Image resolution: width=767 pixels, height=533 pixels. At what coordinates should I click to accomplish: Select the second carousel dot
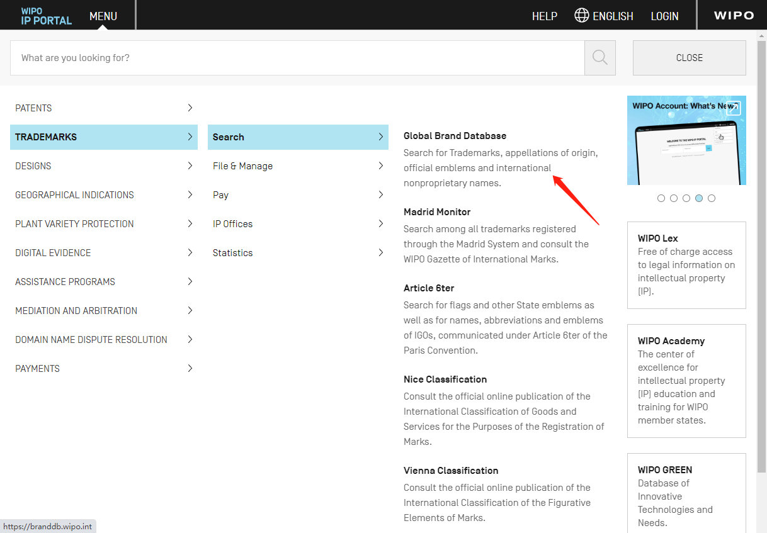[674, 198]
